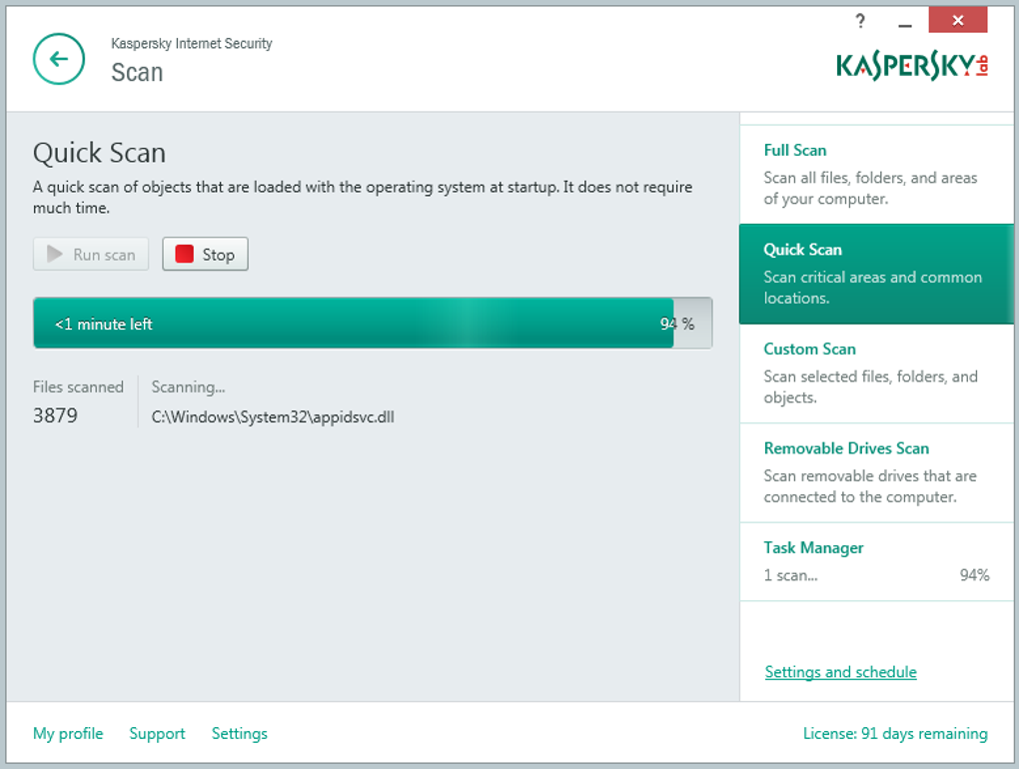This screenshot has height=769, width=1019.
Task: Click the scan progress bar
Action: [373, 323]
